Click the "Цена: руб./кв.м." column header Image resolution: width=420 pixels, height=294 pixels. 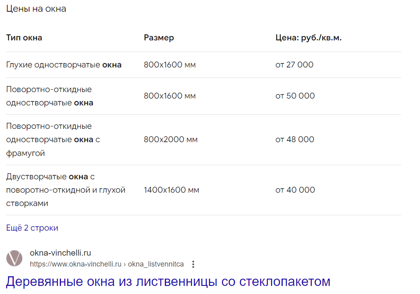[x=309, y=38]
